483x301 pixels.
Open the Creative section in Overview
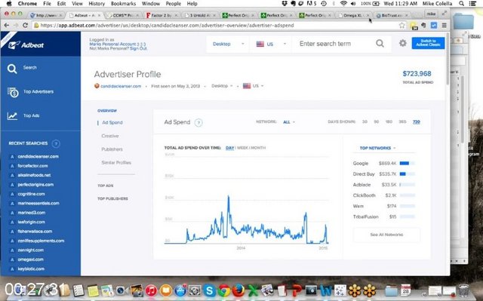click(x=110, y=136)
